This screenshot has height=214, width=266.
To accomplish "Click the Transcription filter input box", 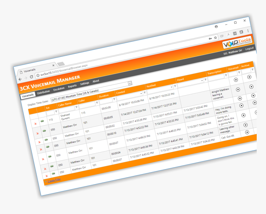I will coord(216,77).
